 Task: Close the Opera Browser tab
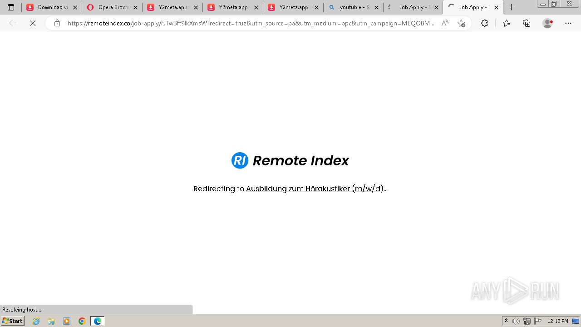tap(135, 7)
